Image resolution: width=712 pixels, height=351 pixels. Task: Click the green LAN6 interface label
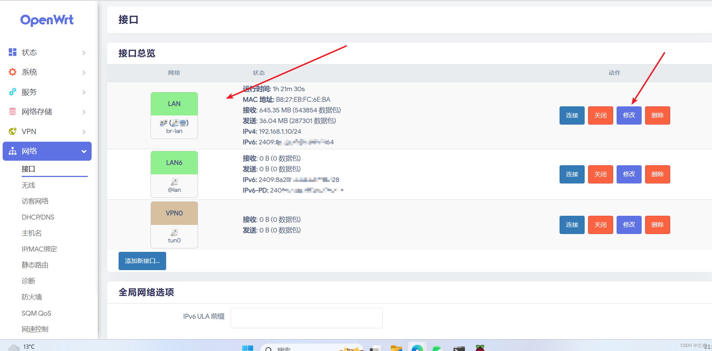pos(174,163)
